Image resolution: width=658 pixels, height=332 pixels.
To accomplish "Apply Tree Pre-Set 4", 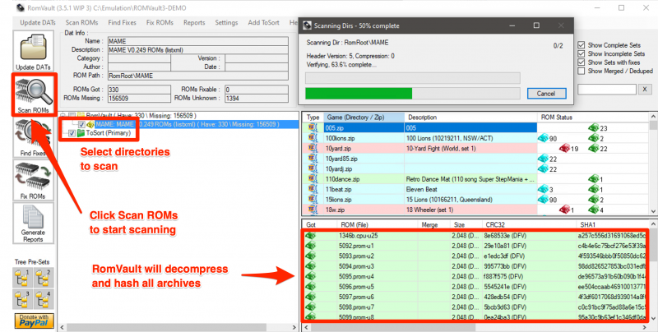I will coord(44,299).
